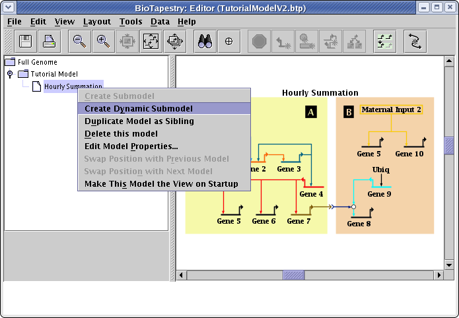Viewport: 459px width, 318px height.
Task: Click the Gene 8 node in diagram
Action: (359, 224)
